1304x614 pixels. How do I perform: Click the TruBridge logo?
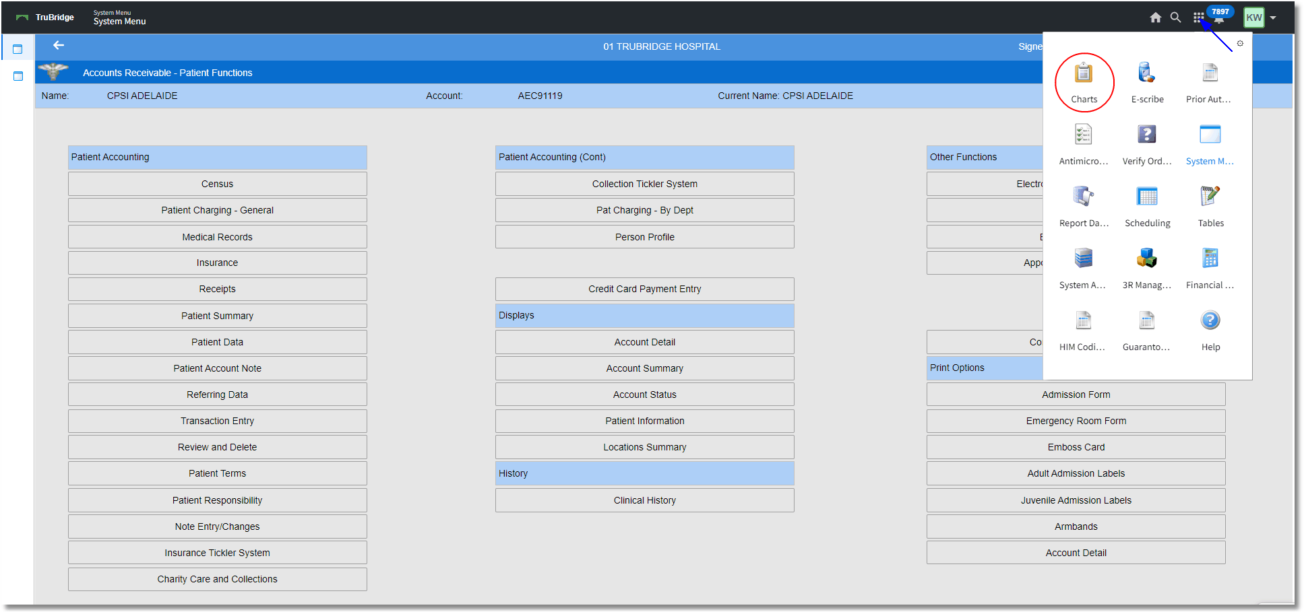(x=45, y=18)
